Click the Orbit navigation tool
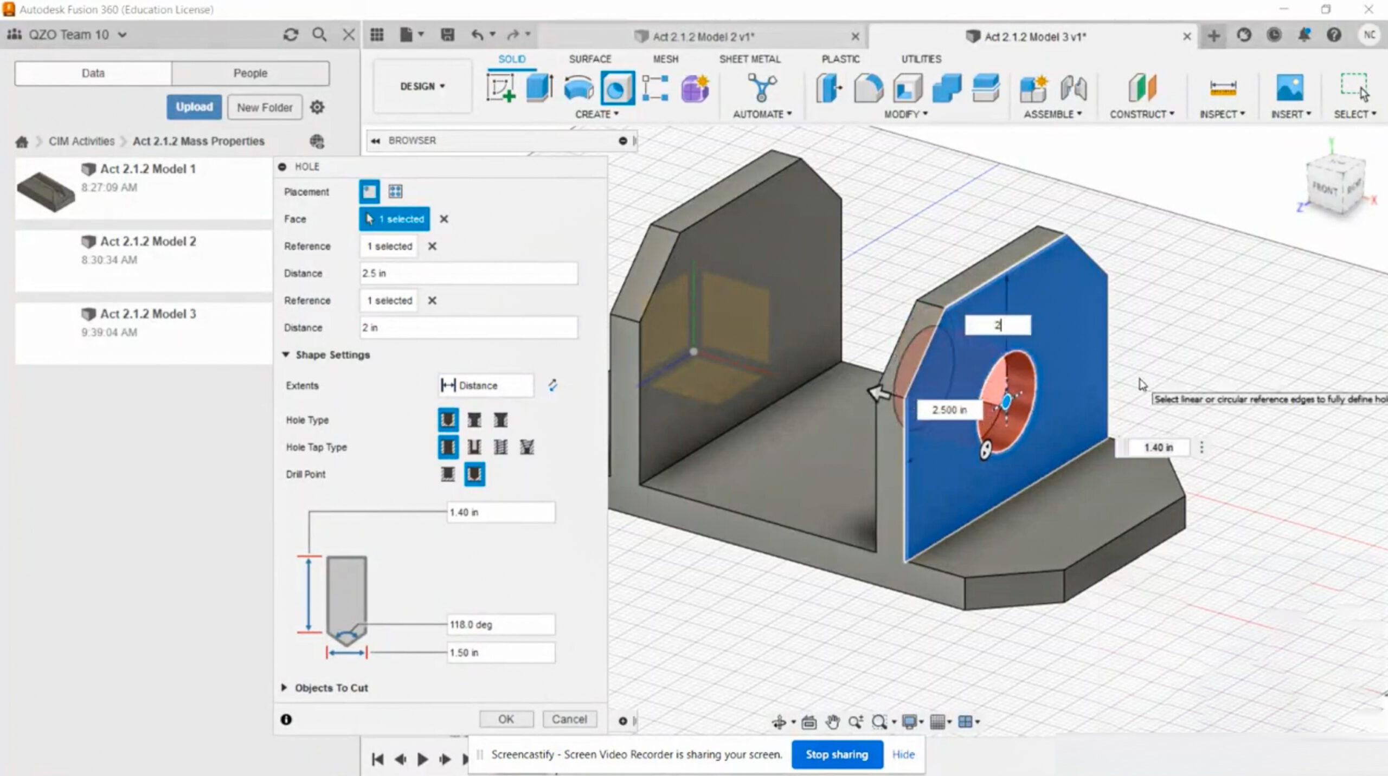Screen dimensions: 1388x776 tap(779, 722)
